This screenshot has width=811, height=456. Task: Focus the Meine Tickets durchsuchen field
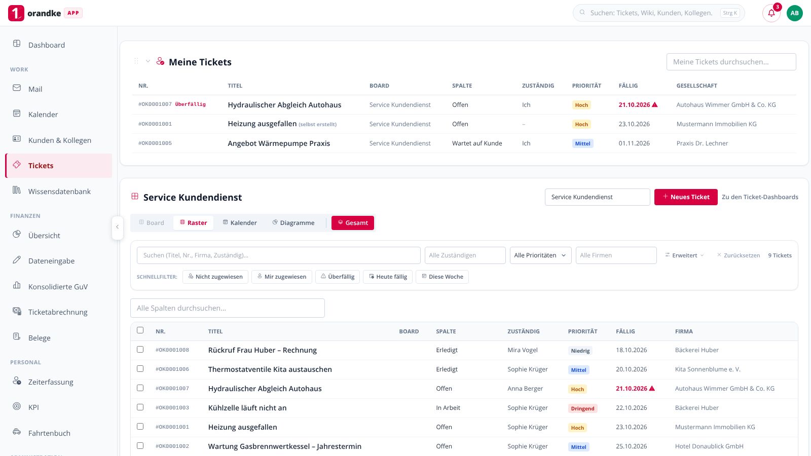pos(731,62)
